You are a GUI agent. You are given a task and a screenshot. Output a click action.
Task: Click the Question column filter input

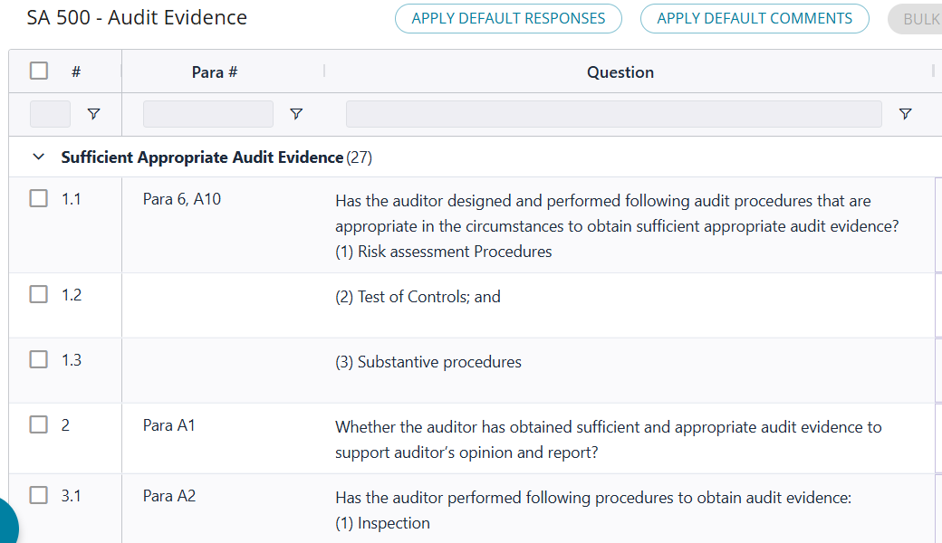[x=613, y=114]
